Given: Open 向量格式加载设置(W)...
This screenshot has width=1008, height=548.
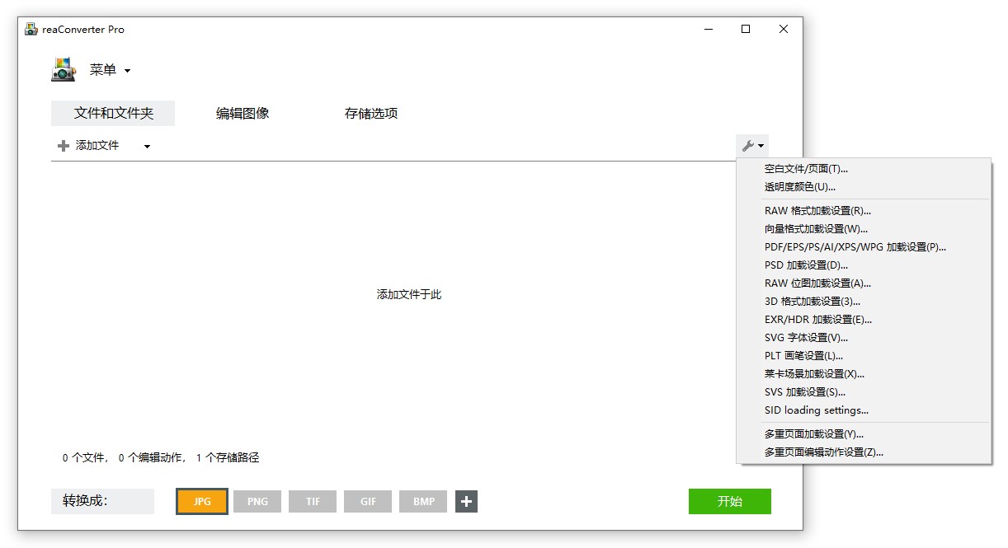Looking at the screenshot, I should click(864, 229).
